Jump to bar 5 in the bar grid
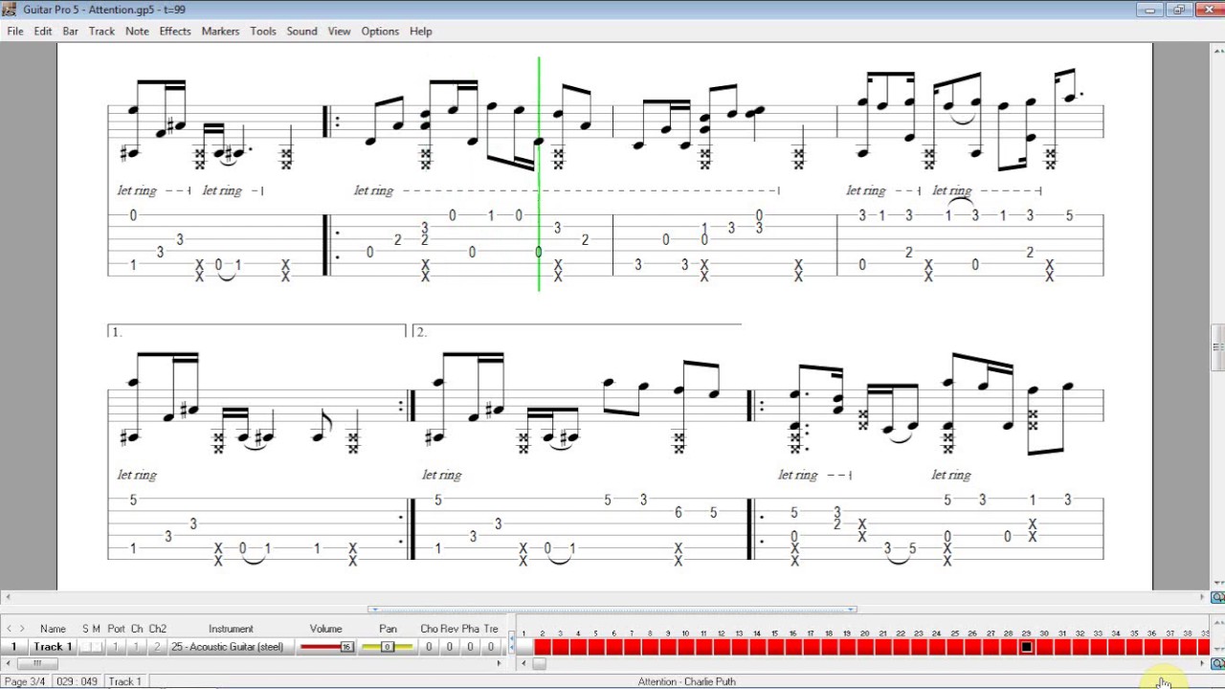Screen dimensions: 1225x689 coord(595,647)
